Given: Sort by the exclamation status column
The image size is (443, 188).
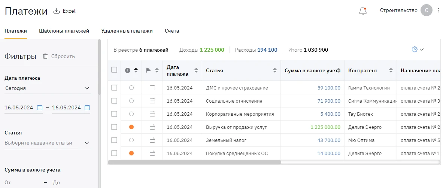Looking at the screenshot, I should [136, 70].
